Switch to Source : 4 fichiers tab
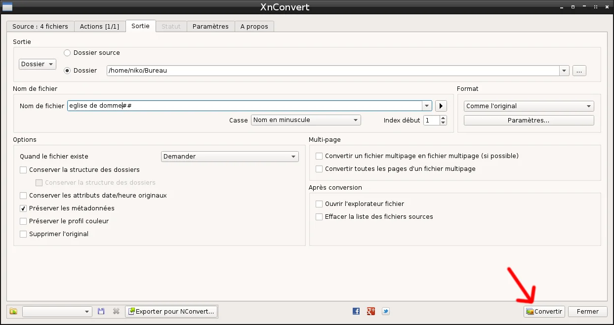Image resolution: width=614 pixels, height=325 pixels. [x=41, y=27]
